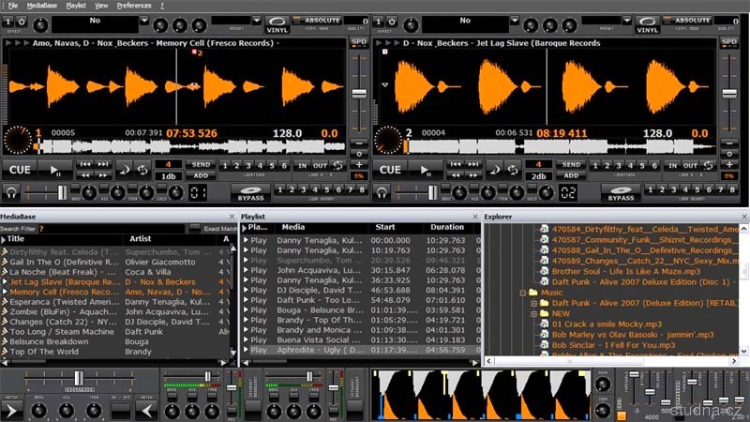The height and width of the screenshot is (422, 750).
Task: Toggle the SPD button on left deck
Action: click(358, 42)
